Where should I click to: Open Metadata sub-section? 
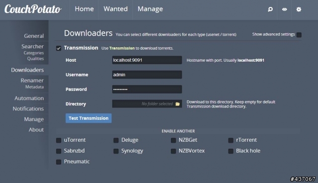tap(34, 87)
